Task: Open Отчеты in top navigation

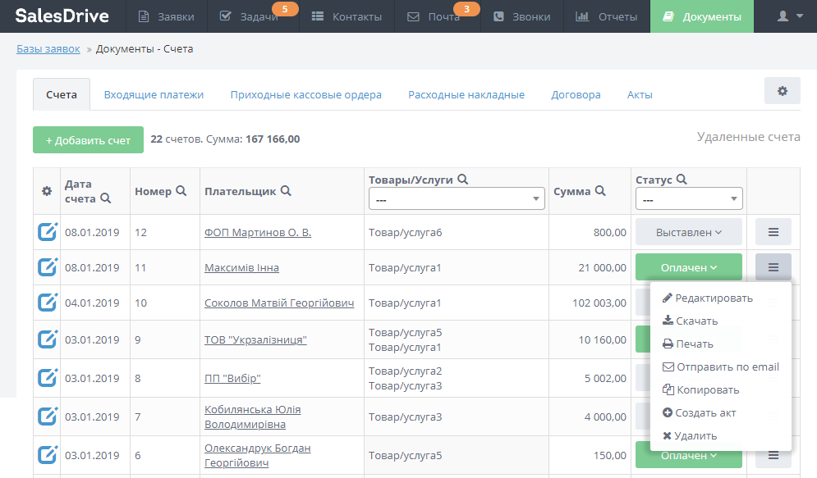Action: click(607, 16)
